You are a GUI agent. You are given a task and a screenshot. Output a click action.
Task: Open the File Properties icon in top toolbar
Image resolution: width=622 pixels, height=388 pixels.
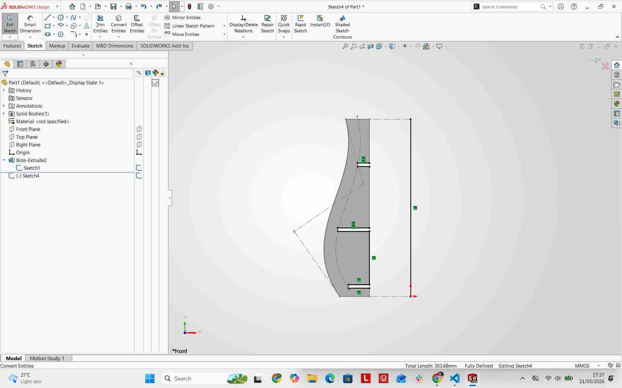pyautogui.click(x=200, y=6)
